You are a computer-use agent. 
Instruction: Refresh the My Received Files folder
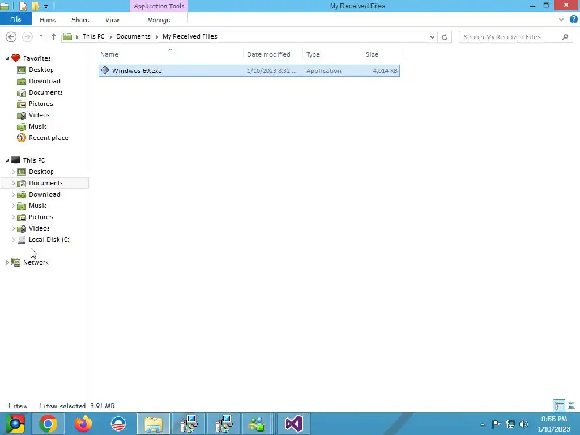[x=445, y=37]
